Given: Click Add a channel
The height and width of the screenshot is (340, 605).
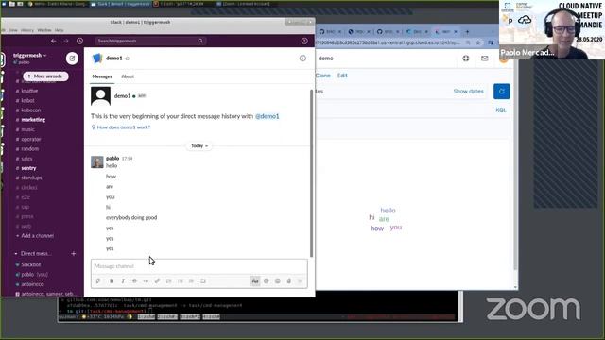Looking at the screenshot, I should click(38, 235).
